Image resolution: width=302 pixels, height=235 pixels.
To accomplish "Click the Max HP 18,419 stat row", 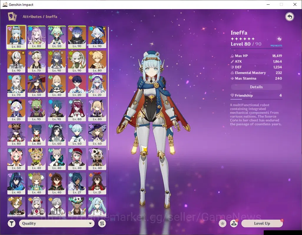I will [256, 56].
